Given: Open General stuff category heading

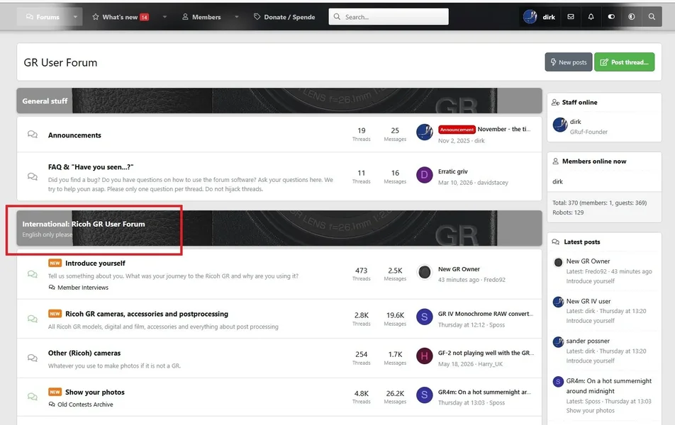Looking at the screenshot, I should (x=45, y=101).
